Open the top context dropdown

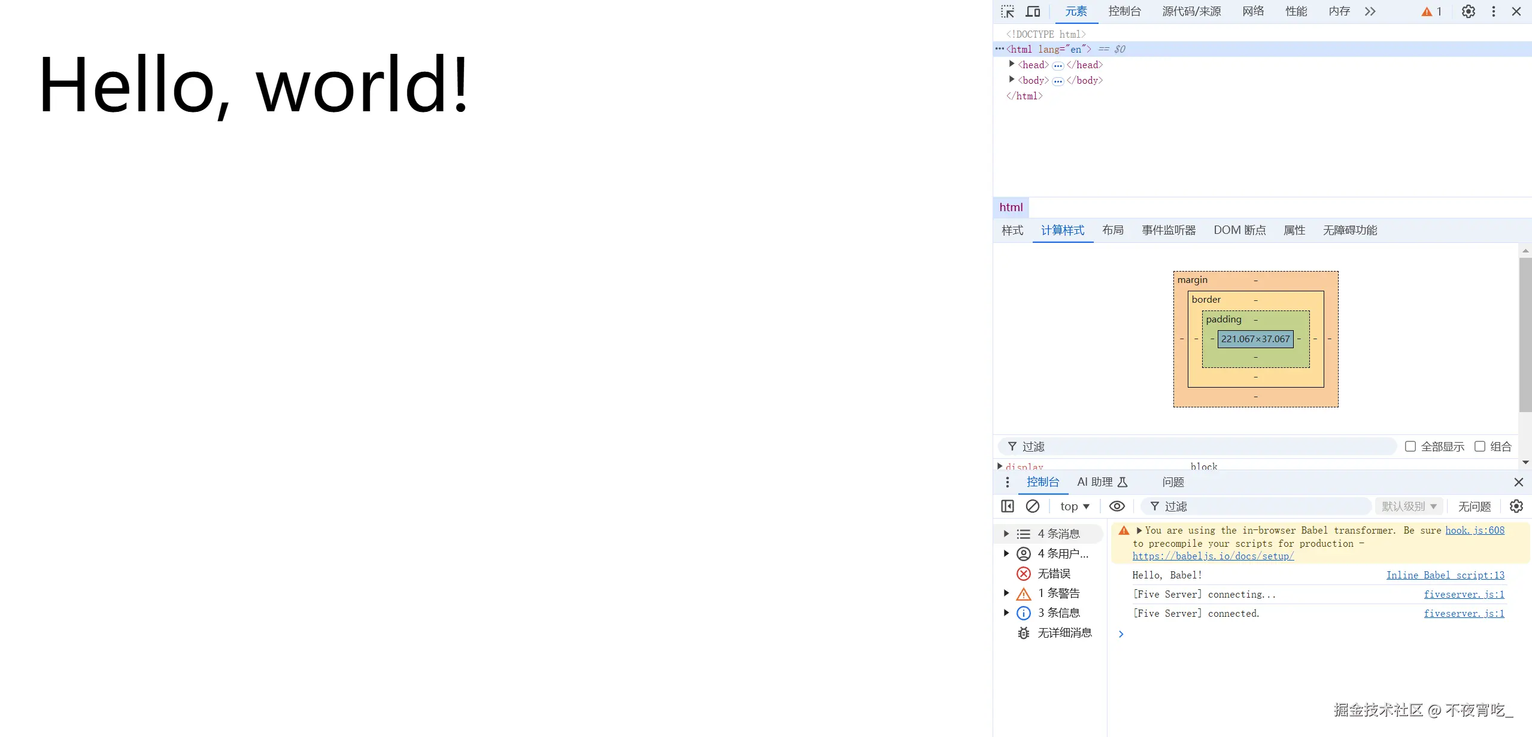click(1075, 506)
